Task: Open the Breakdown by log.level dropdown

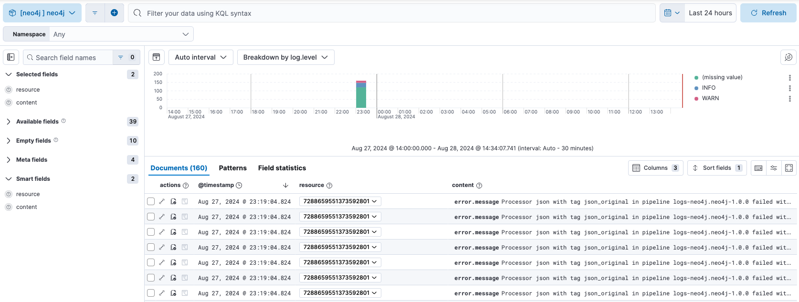Action: [285, 57]
